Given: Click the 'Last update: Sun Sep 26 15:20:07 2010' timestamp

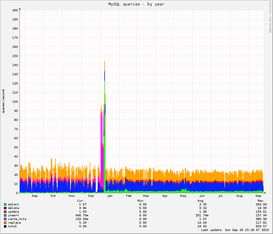Looking at the screenshot, I should 235,230.
